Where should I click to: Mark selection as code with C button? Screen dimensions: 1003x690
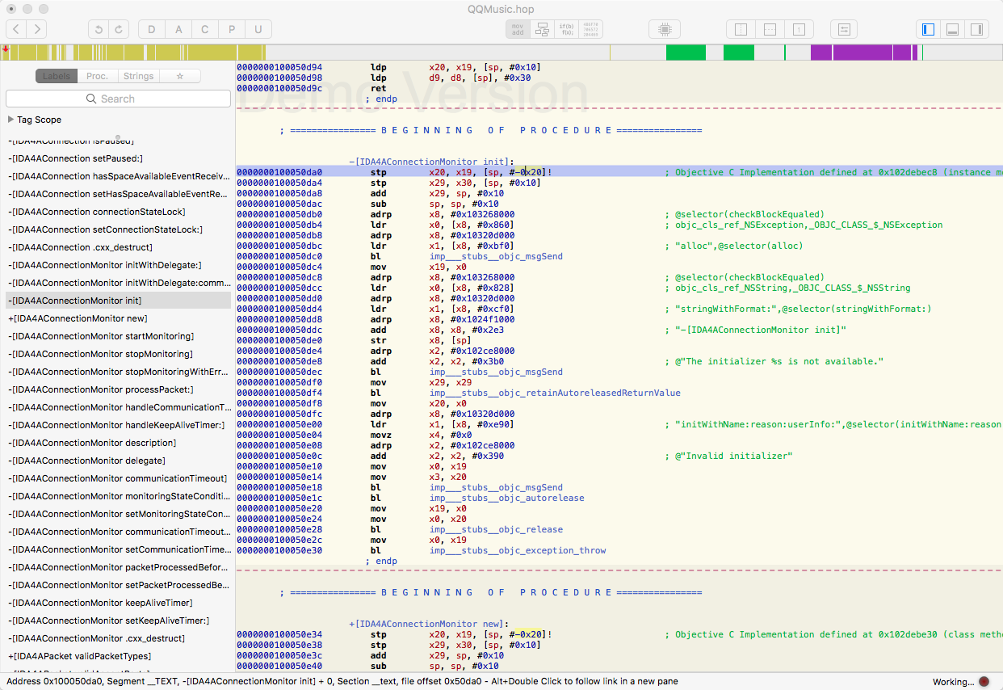pos(205,30)
